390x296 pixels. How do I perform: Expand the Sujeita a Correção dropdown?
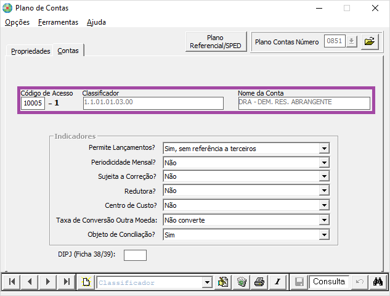(x=324, y=176)
